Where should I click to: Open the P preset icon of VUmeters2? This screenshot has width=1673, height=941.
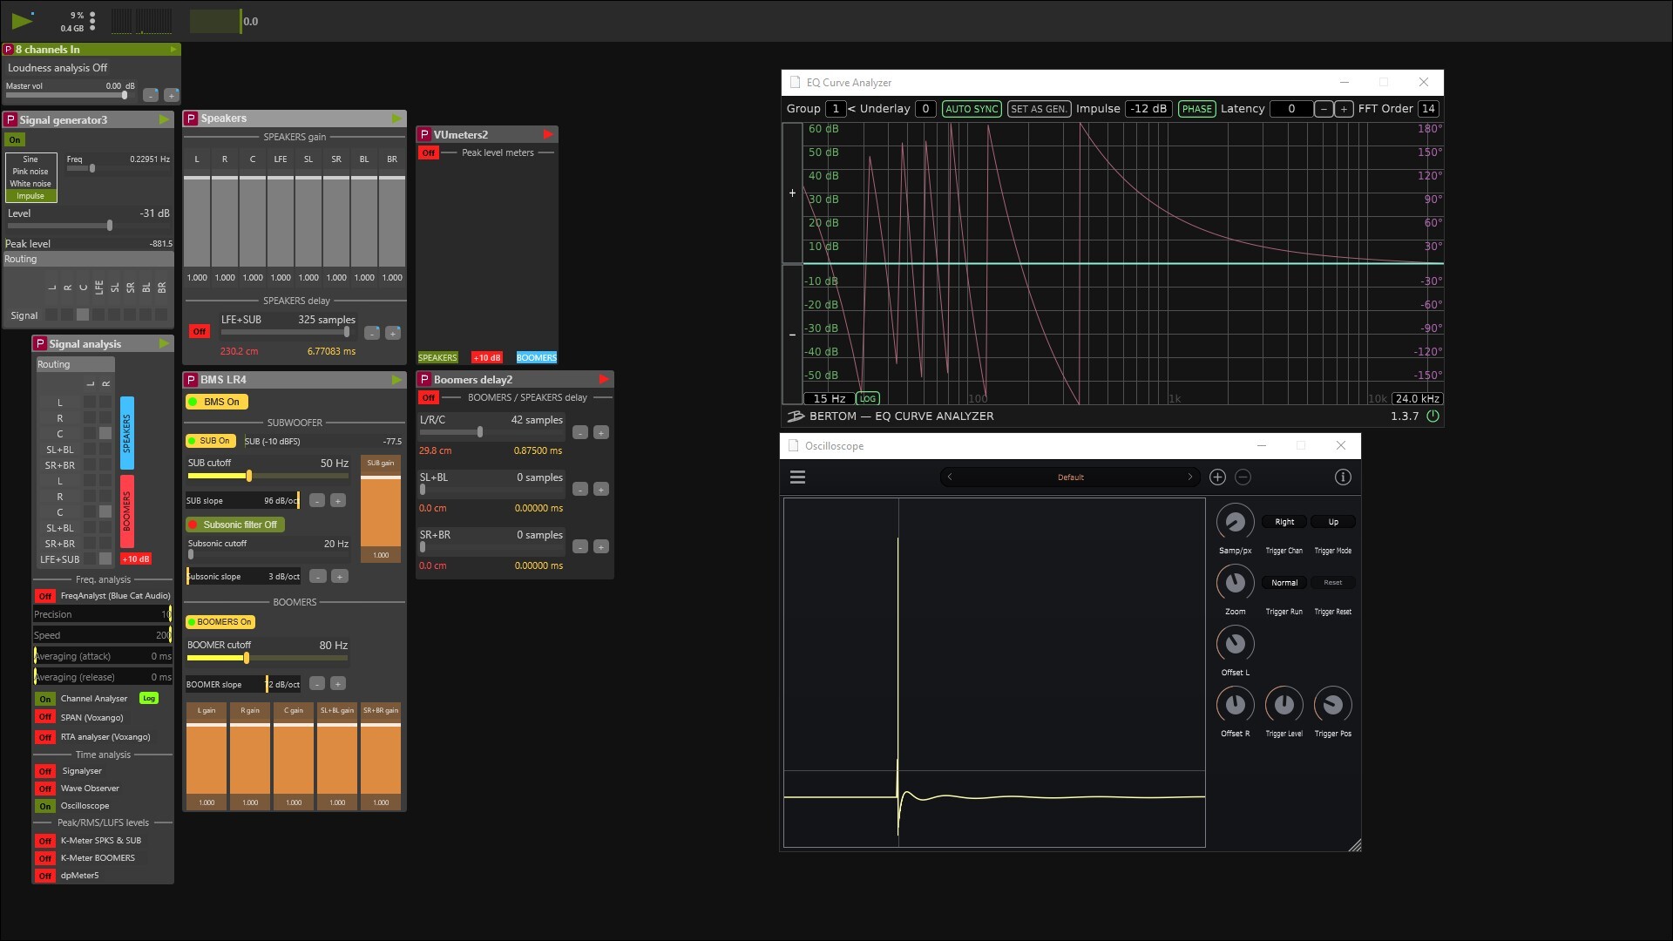pyautogui.click(x=424, y=134)
